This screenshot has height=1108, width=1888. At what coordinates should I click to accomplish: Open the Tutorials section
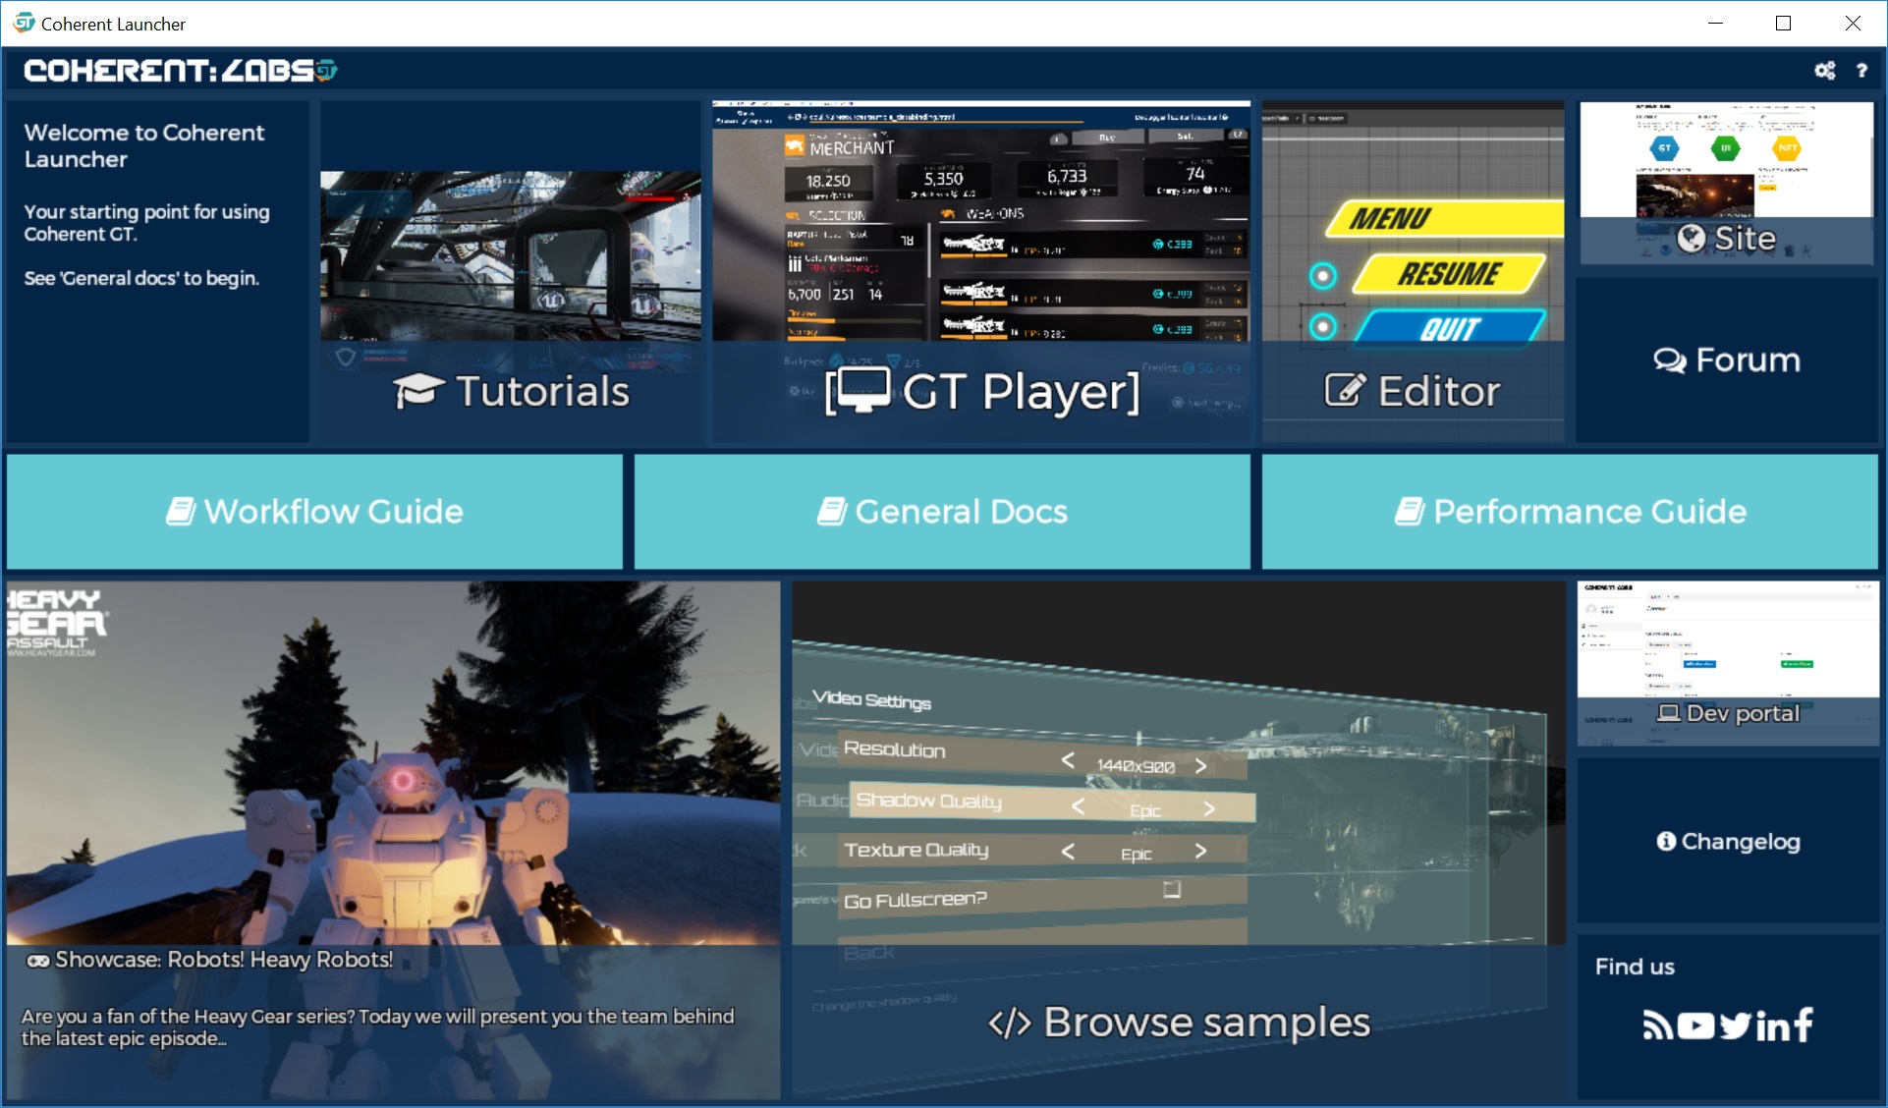[x=511, y=390]
